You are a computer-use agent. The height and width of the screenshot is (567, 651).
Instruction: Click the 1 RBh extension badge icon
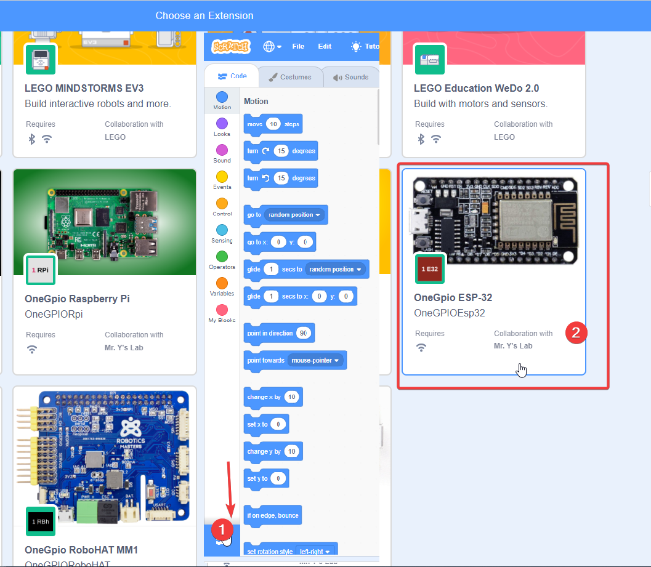[x=40, y=521]
